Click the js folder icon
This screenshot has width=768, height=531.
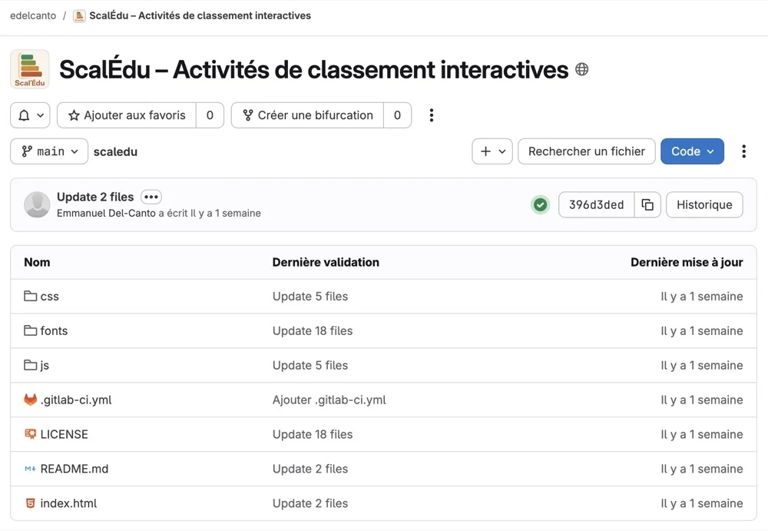pos(31,365)
